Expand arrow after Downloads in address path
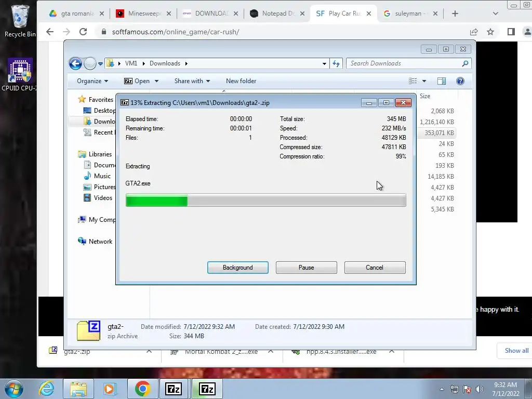Screen dimensions: 532x399 tap(187, 63)
